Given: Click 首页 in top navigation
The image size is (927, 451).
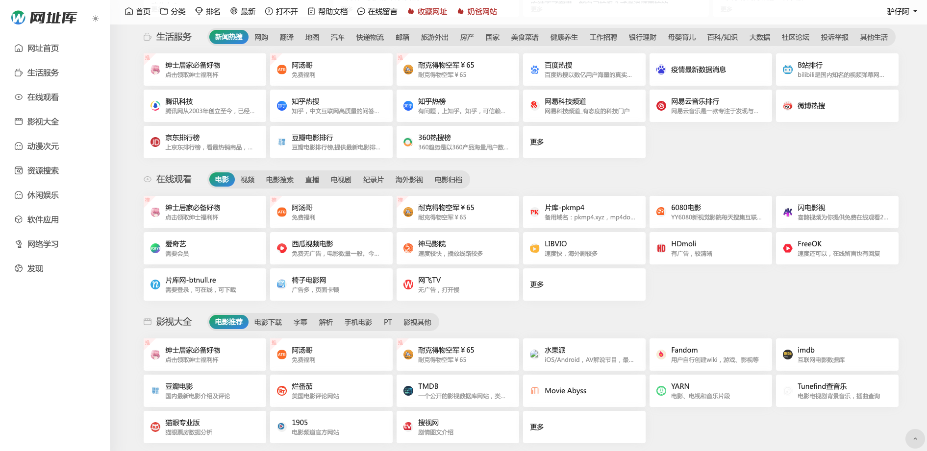Looking at the screenshot, I should pos(138,11).
